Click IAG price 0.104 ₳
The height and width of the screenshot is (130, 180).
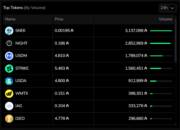62,106
